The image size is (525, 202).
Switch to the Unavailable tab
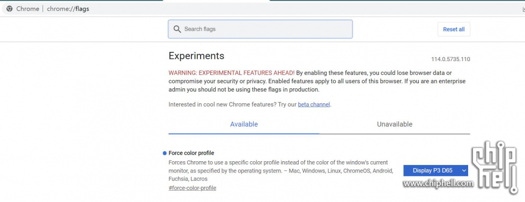(x=394, y=124)
